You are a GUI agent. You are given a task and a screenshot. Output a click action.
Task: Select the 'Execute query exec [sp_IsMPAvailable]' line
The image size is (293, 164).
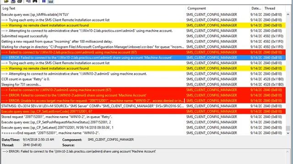[143, 15]
